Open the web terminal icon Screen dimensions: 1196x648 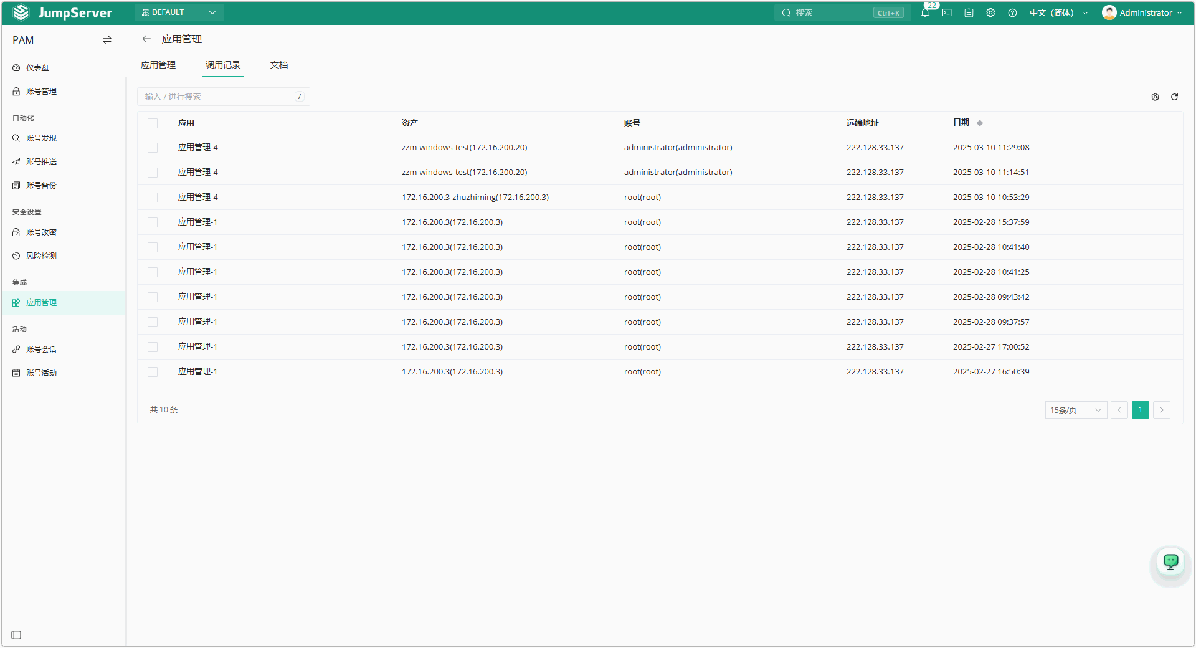(x=947, y=12)
